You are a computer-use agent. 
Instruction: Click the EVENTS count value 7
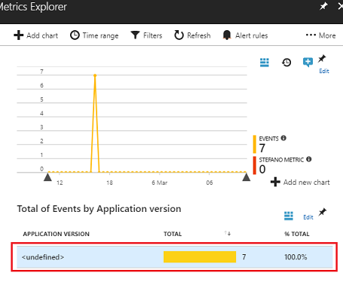coord(262,148)
